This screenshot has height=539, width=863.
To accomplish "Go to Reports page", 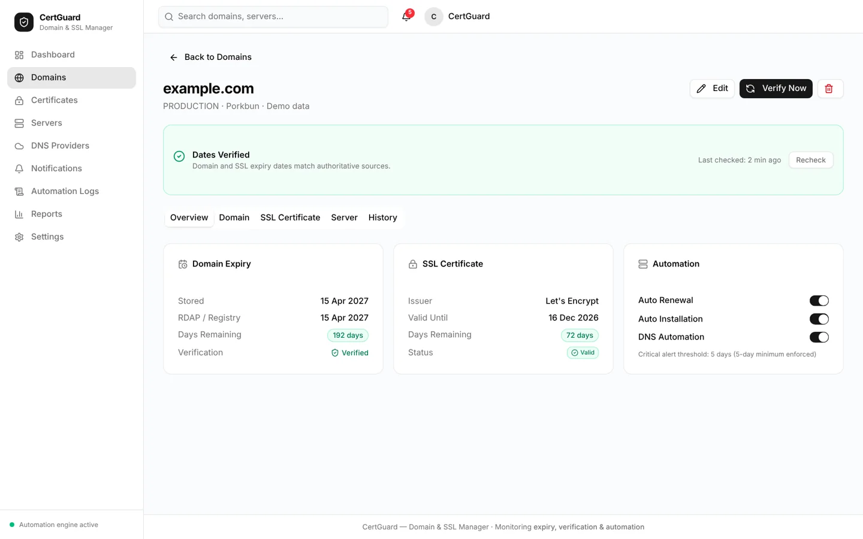I will point(72,214).
